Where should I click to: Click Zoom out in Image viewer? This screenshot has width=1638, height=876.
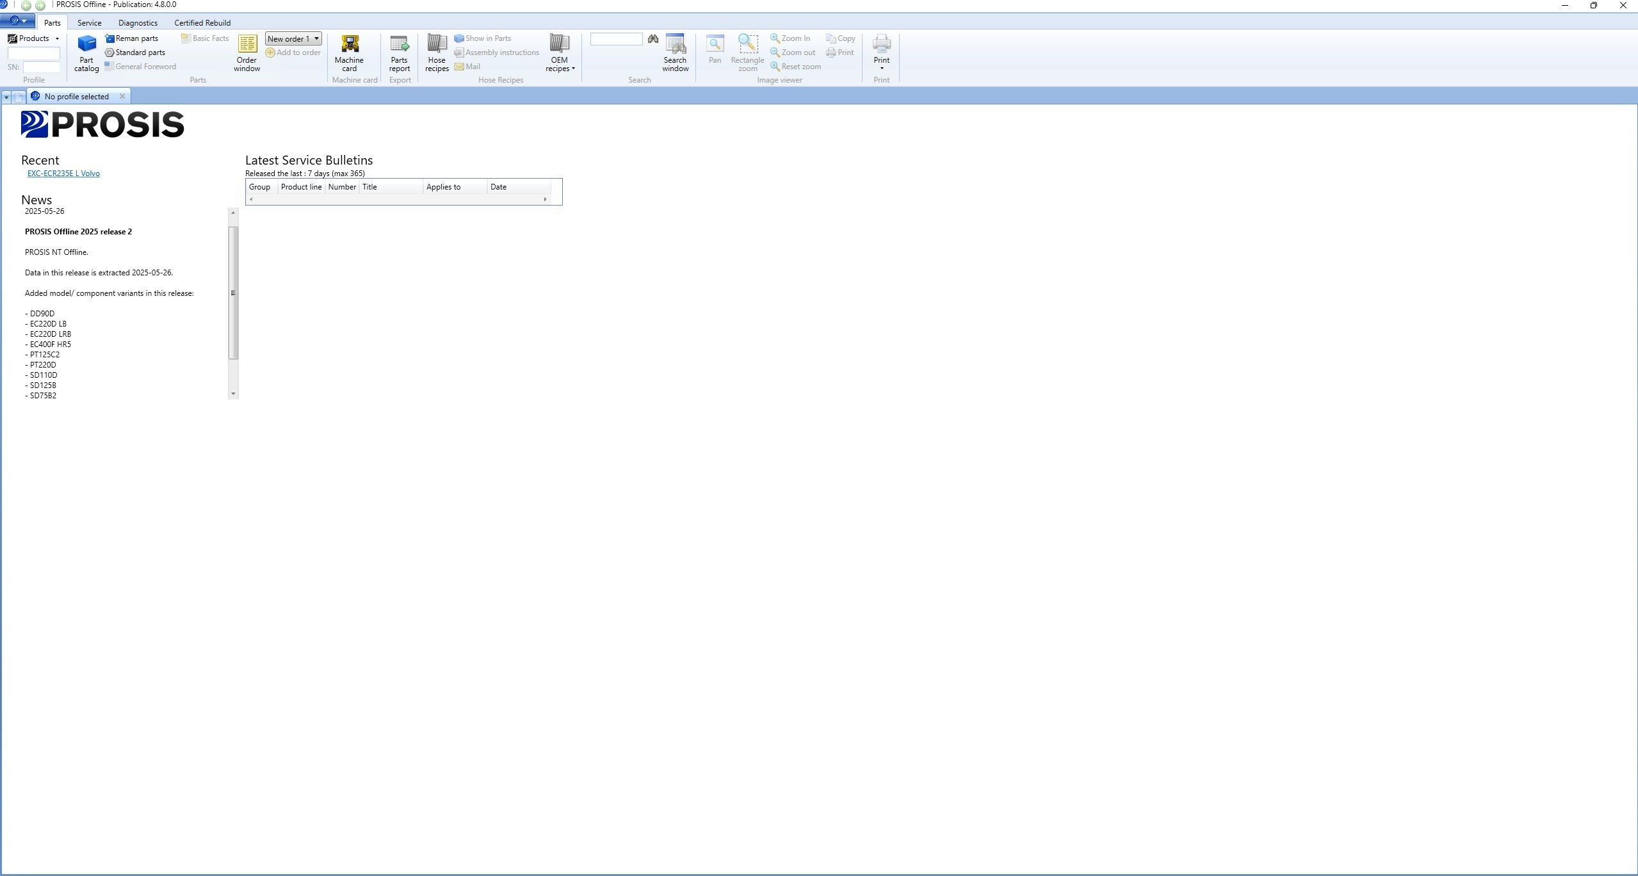[793, 53]
